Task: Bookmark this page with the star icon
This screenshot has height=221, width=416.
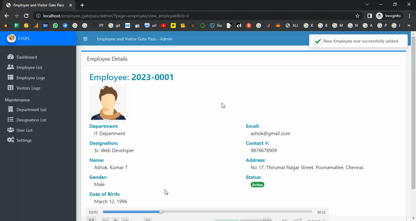Action: (358, 16)
